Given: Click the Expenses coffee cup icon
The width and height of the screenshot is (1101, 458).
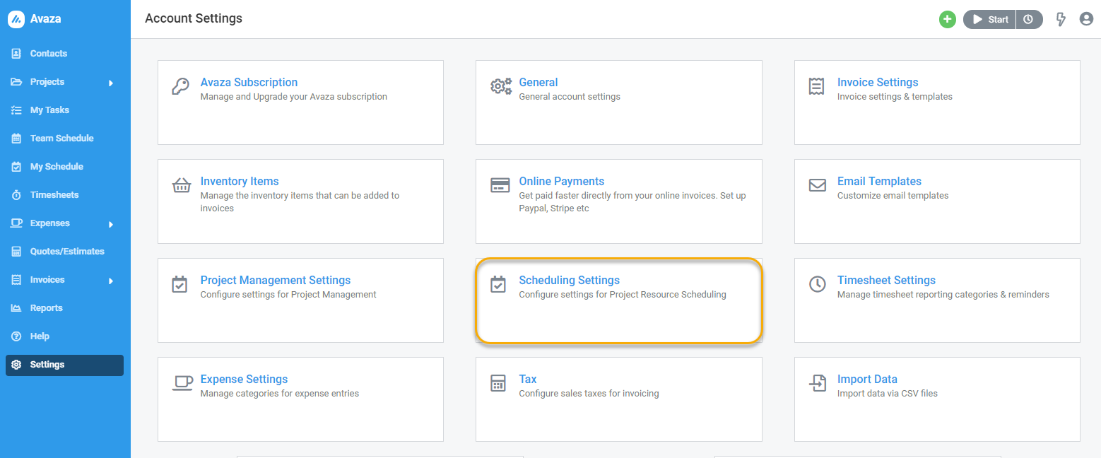Looking at the screenshot, I should tap(16, 223).
